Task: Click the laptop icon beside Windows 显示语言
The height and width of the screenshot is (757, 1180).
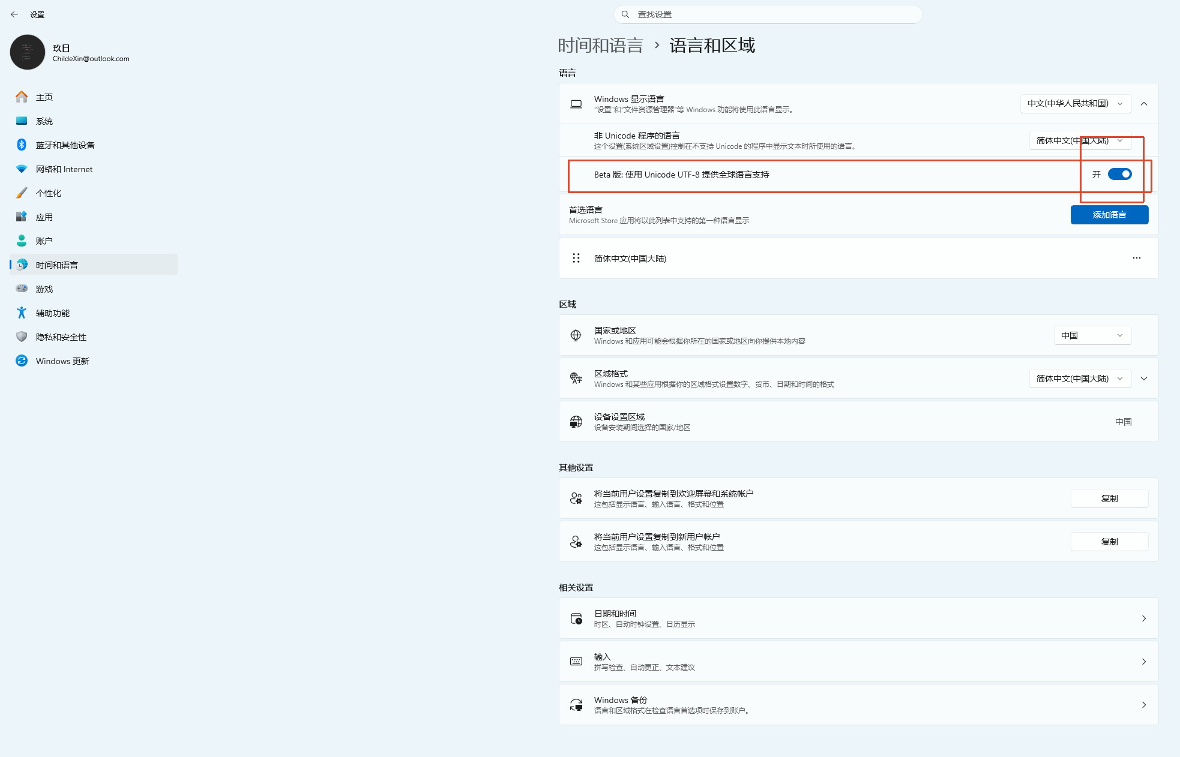Action: (576, 104)
